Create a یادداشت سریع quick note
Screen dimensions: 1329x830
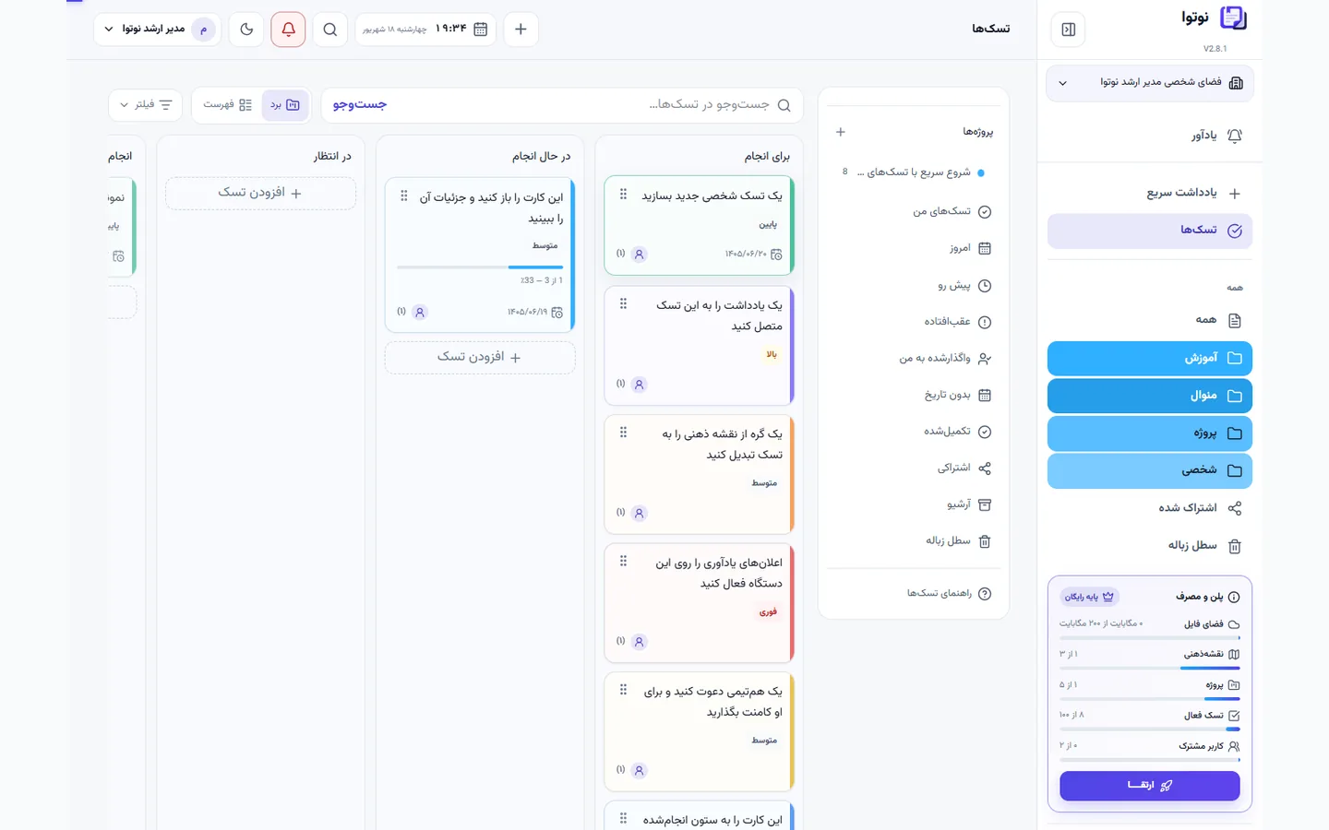coord(1150,193)
